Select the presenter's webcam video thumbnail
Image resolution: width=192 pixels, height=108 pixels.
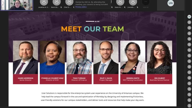tap(17, 5)
